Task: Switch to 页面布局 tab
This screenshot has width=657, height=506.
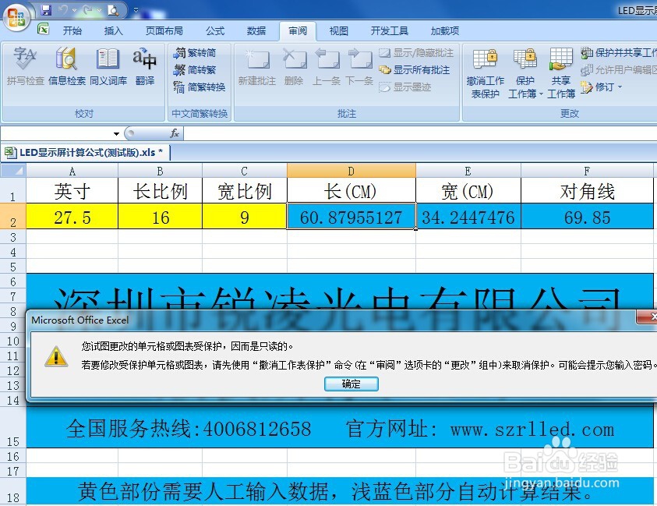Action: (x=164, y=30)
